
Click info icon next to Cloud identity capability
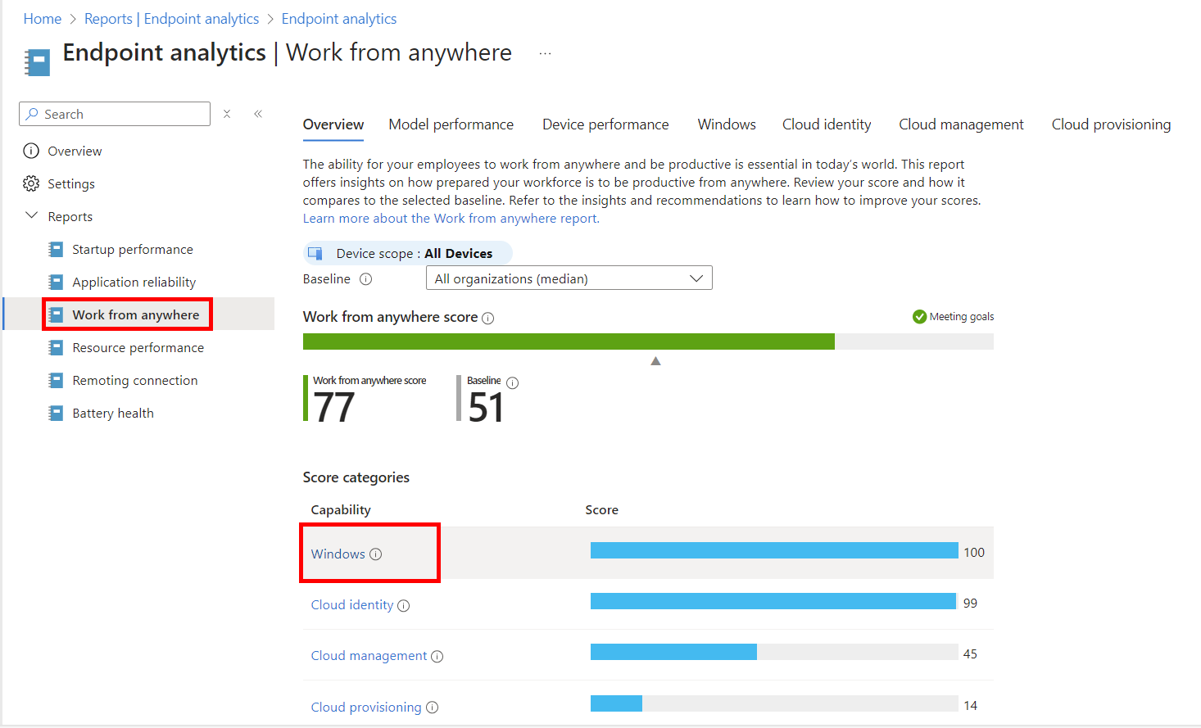(404, 606)
